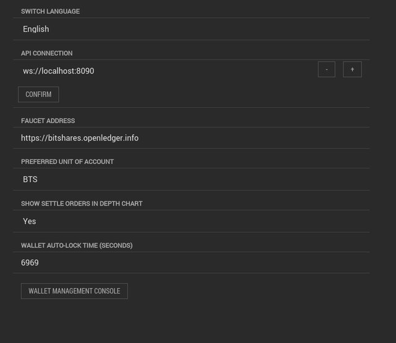The width and height of the screenshot is (396, 343).
Task: Change the settle orders option showing Yes
Action: (x=191, y=221)
